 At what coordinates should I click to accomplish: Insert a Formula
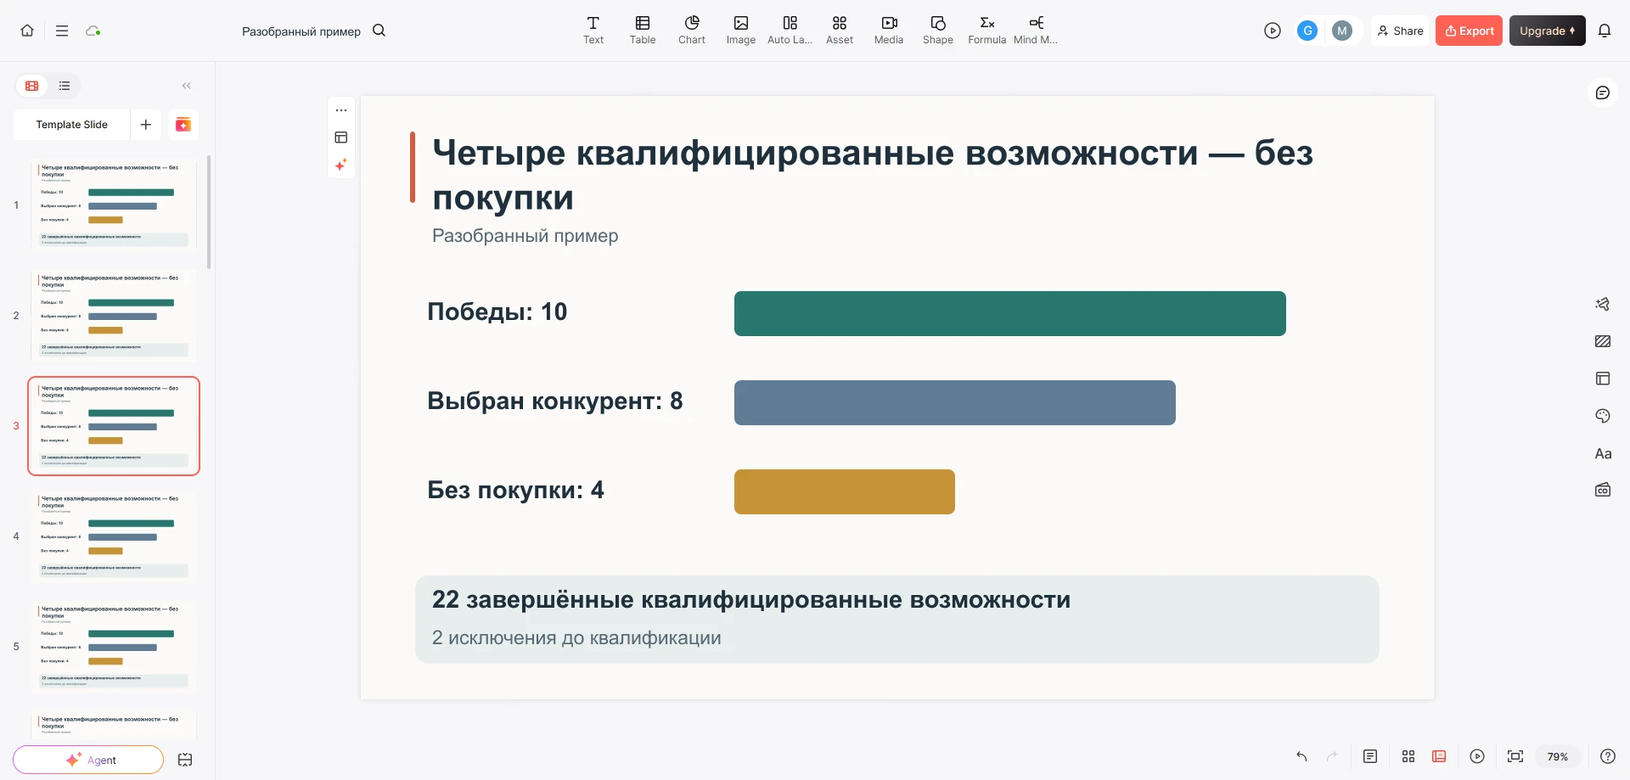(987, 31)
